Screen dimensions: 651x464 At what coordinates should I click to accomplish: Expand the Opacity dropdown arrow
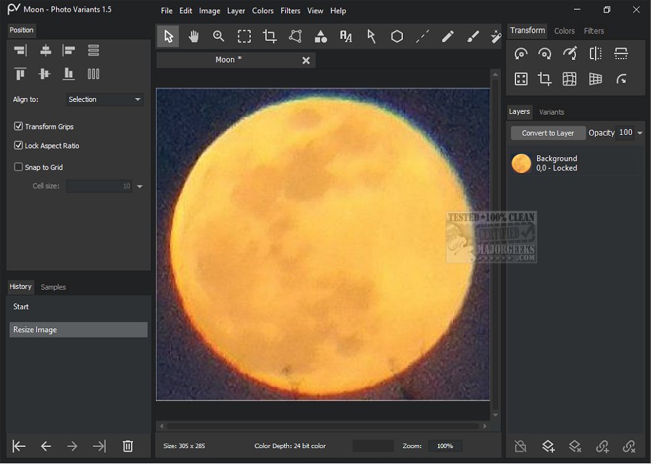pyautogui.click(x=640, y=133)
